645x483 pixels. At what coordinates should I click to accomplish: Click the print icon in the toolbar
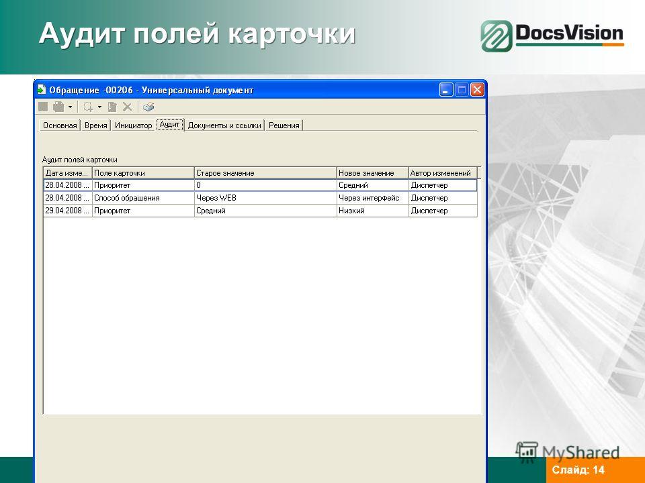148,107
